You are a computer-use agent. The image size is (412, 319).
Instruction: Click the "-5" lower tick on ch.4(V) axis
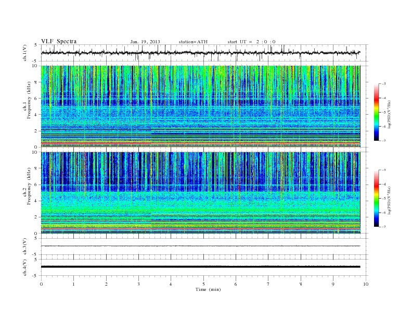[x=35, y=276]
